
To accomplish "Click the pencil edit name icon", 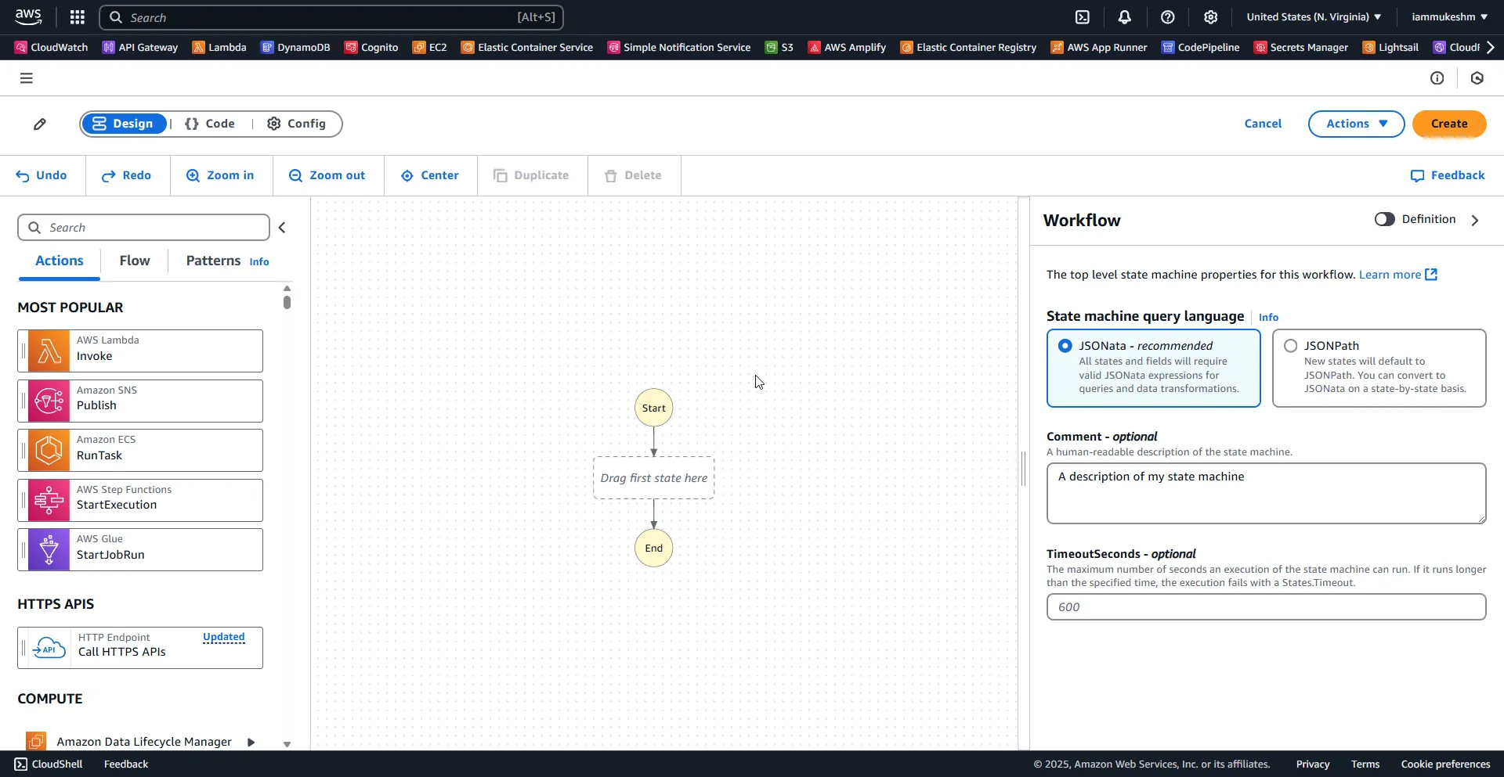I will (40, 124).
